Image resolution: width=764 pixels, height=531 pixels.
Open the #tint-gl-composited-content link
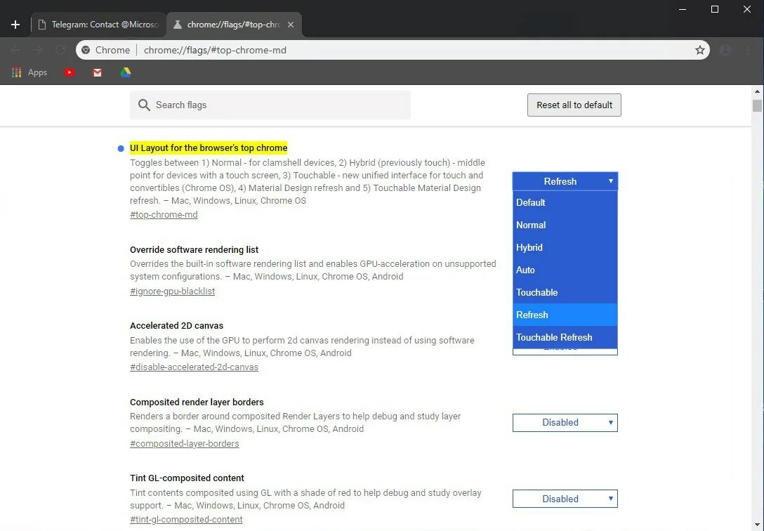186,520
